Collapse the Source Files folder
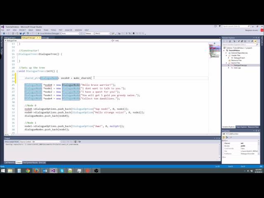Viewport: 264px width, 198px height. point(226,63)
